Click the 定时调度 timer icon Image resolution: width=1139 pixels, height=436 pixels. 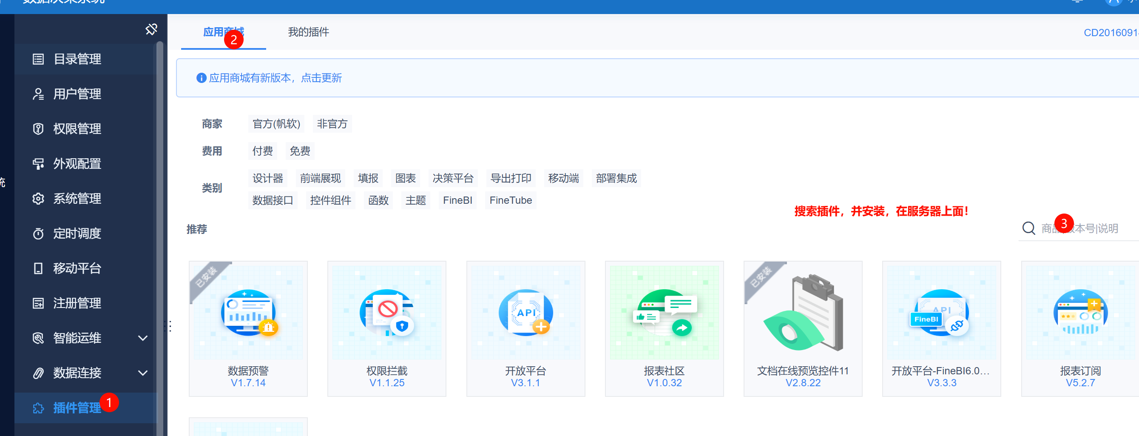tap(38, 234)
